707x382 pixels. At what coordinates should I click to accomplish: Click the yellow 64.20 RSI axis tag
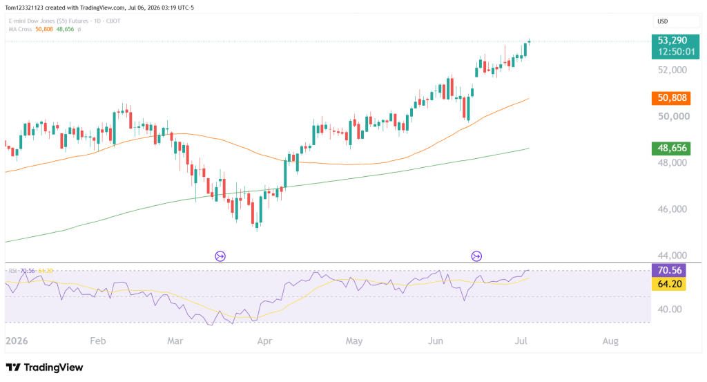coord(669,284)
